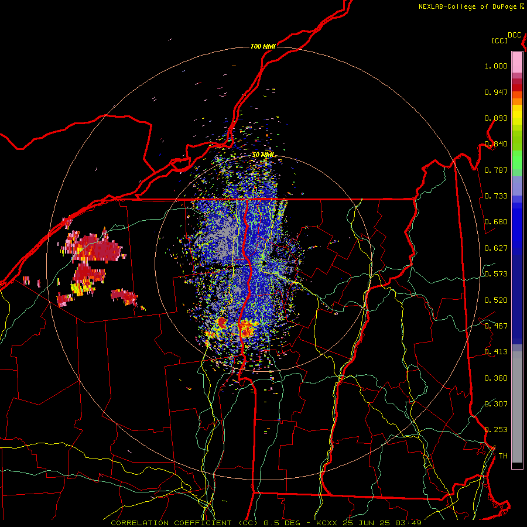This screenshot has width=527, height=527.
Task: Select the 0.413 legend value
Action: (496, 352)
